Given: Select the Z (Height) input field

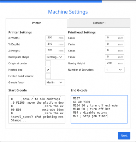Looking at the screenshot, I should (x=55, y=50).
